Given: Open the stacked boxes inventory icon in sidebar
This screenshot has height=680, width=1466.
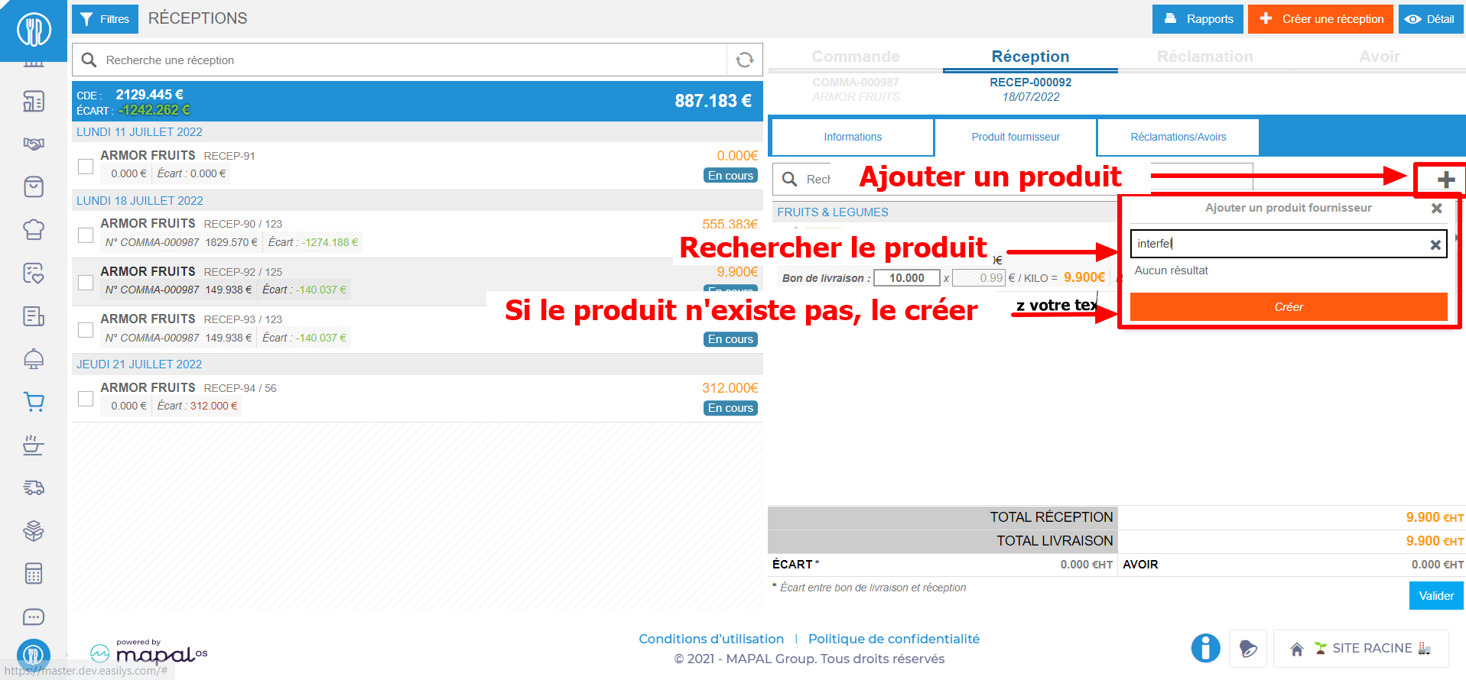Looking at the screenshot, I should point(34,530).
